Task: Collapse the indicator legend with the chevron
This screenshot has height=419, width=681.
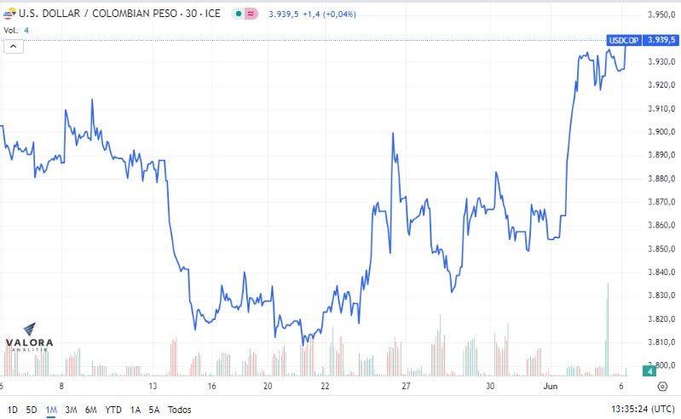Action: [14, 46]
